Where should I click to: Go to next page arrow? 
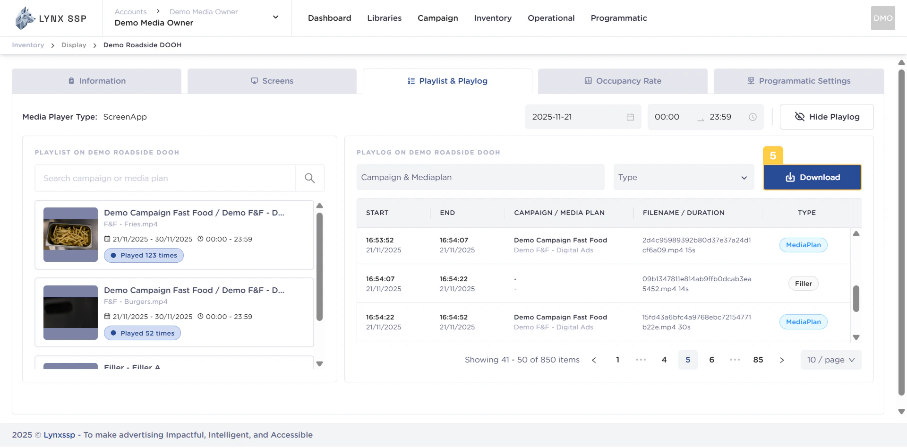click(x=782, y=360)
